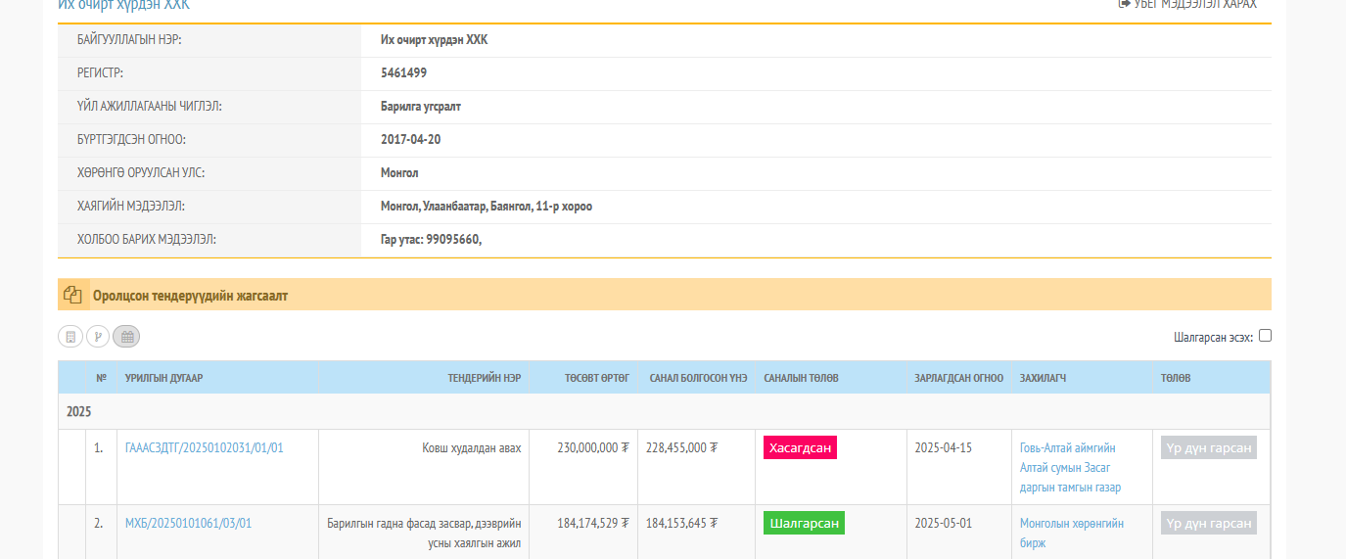Viewport: 1346px width, 559px height.
Task: Click the tender name Барилгын гадна фасад засвар
Action: pos(424,533)
